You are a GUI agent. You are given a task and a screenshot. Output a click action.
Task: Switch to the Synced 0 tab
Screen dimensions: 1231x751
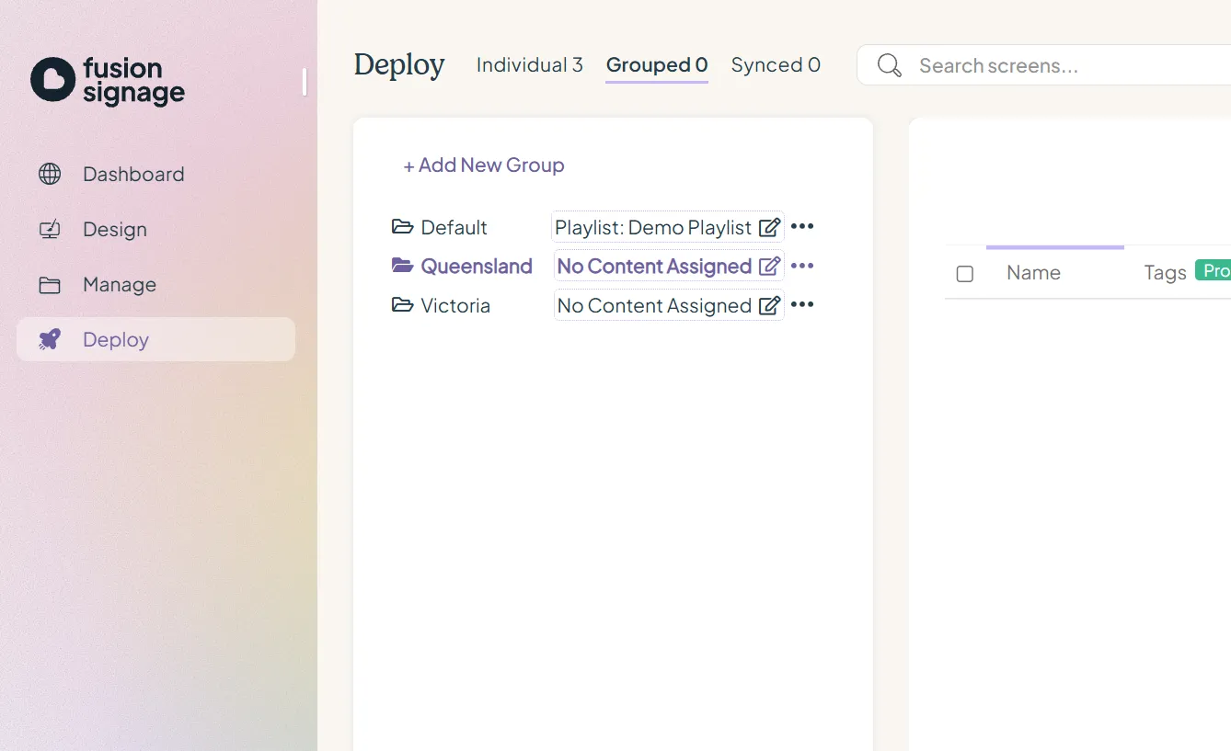click(x=776, y=65)
